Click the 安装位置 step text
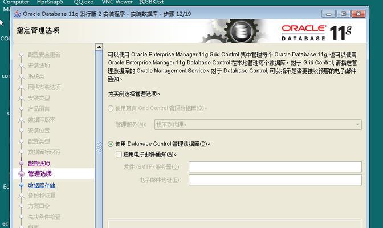 (39, 131)
